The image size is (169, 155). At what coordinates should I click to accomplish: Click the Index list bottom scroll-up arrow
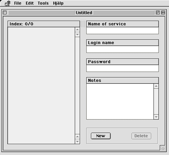coord(77,137)
